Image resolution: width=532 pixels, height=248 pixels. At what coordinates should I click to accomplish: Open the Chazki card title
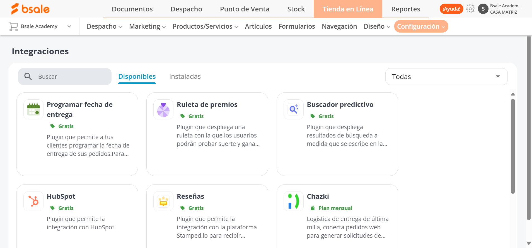coord(318,196)
